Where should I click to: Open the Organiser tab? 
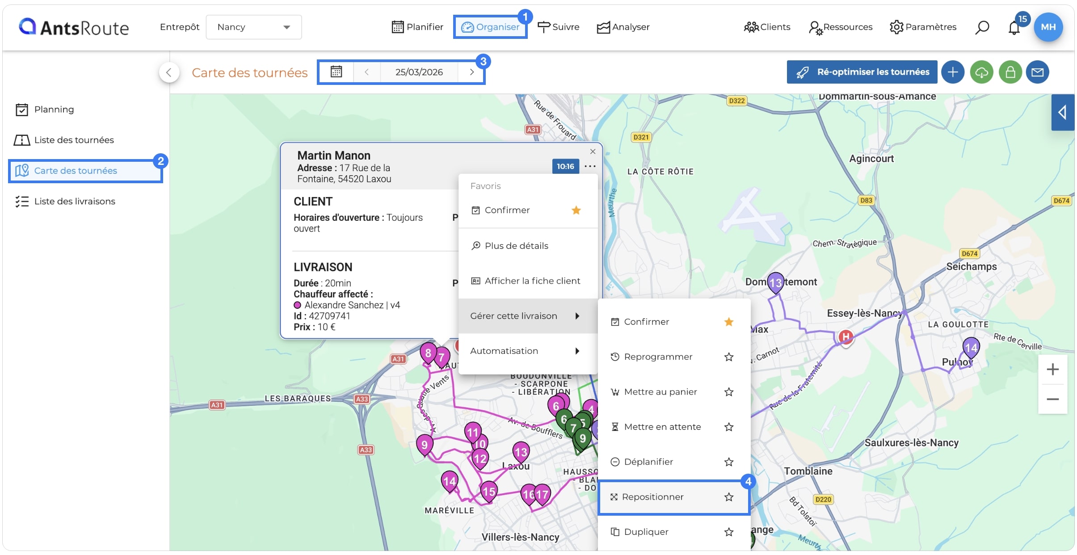490,27
